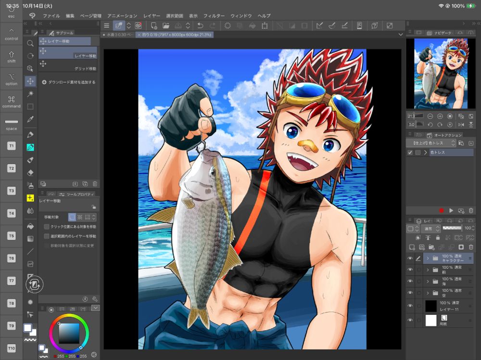The width and height of the screenshot is (481, 360).
Task: Select the magnifier Zoom tool
Action: (x=30, y=44)
